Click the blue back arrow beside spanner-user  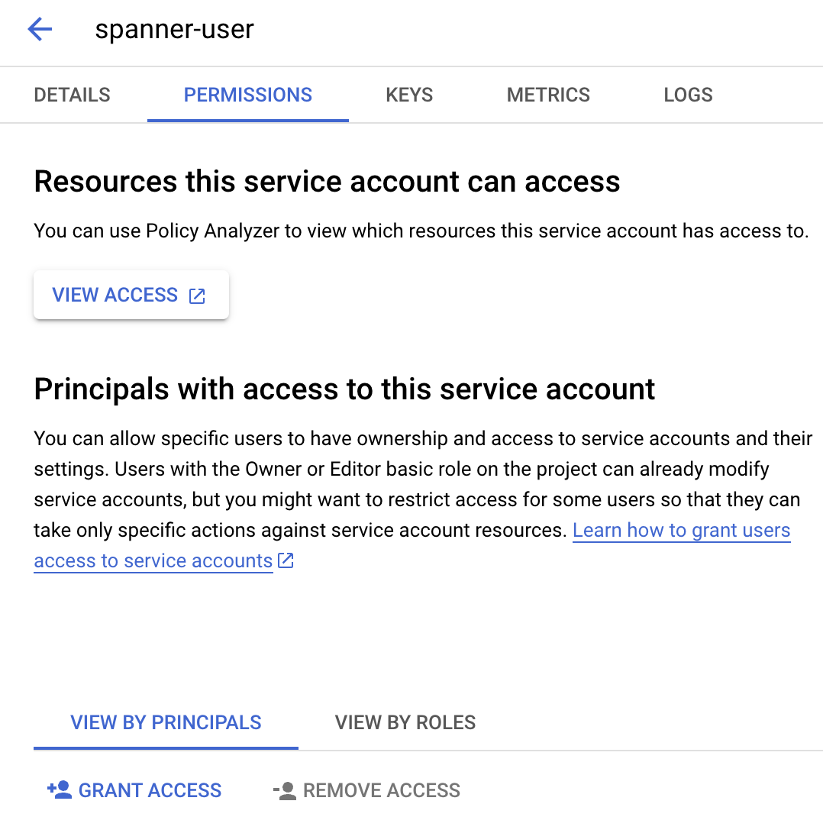tap(39, 29)
